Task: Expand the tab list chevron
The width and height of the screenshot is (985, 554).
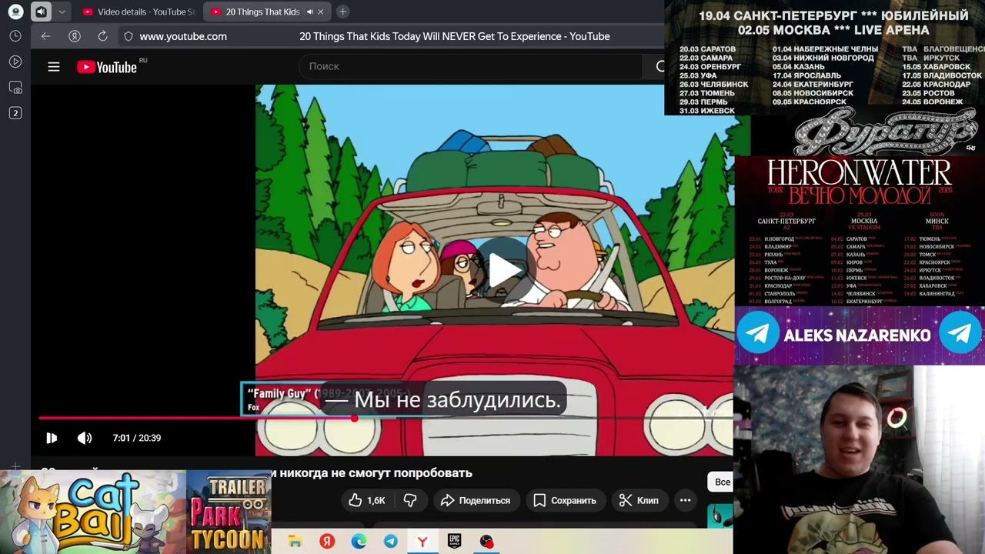Action: (x=62, y=12)
